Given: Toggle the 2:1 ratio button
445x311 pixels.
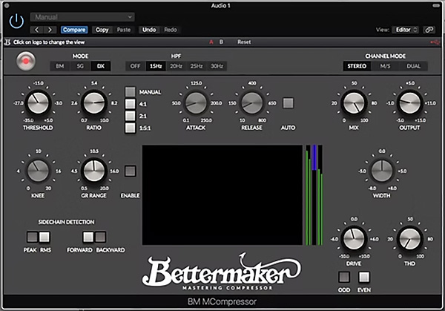Looking at the screenshot, I should pos(131,116).
